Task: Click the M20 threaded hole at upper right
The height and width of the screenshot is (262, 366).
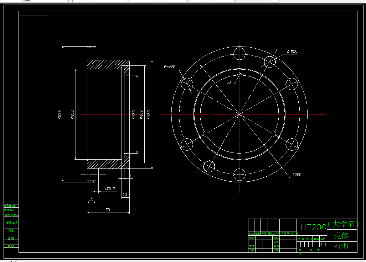Action: [269, 62]
